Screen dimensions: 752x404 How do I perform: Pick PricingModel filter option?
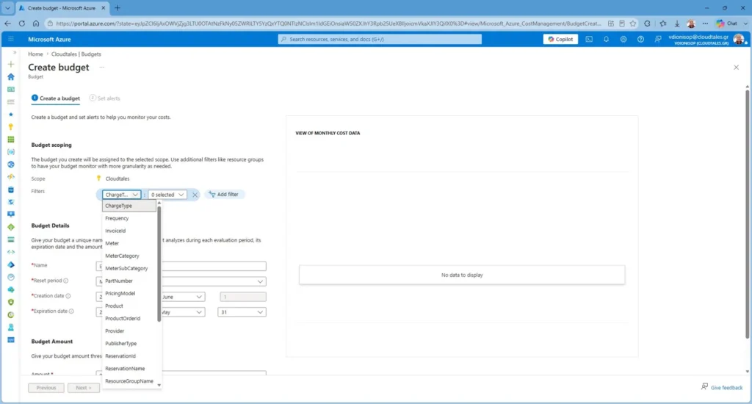pos(129,293)
